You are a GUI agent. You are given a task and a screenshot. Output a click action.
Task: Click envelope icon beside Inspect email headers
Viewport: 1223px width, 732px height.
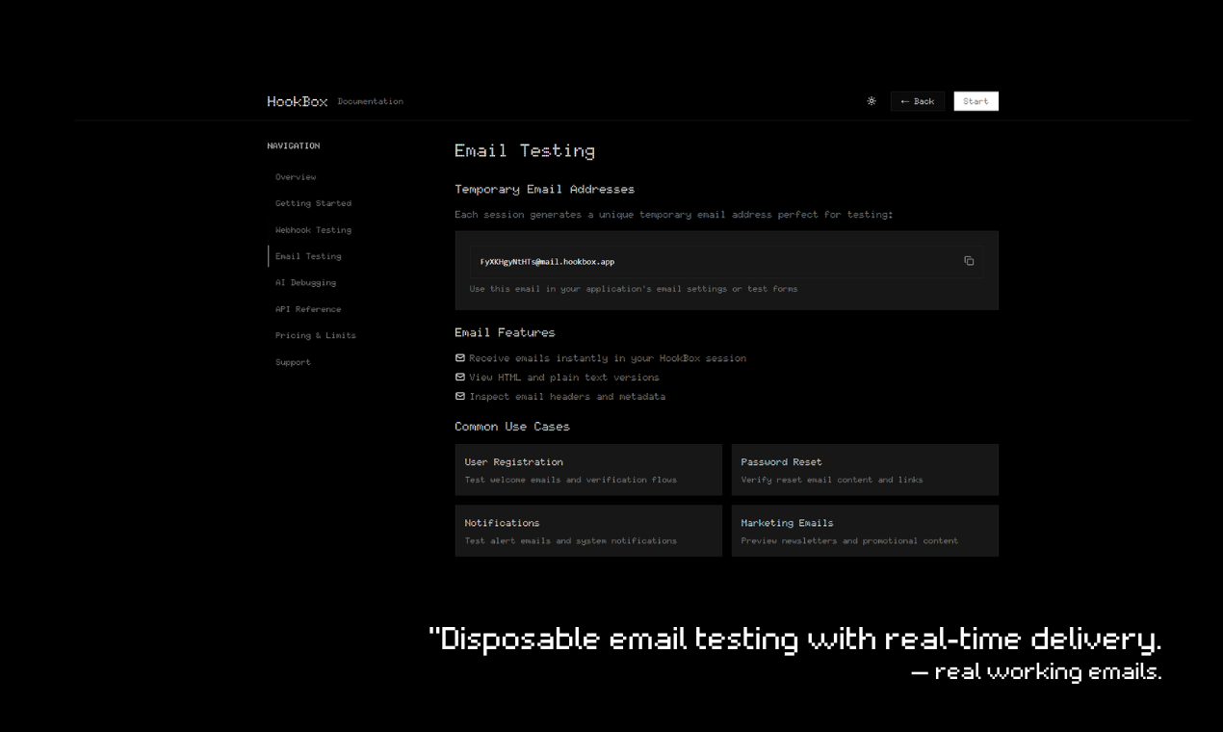pos(460,397)
